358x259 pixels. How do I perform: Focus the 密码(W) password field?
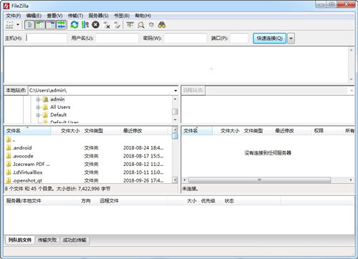(185, 38)
